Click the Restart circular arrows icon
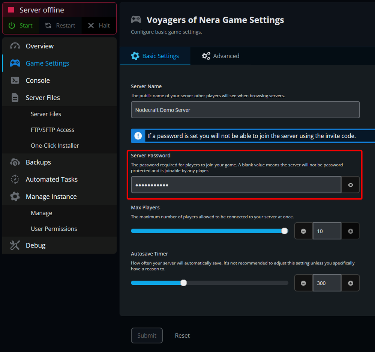This screenshot has height=352, width=375. coord(48,26)
